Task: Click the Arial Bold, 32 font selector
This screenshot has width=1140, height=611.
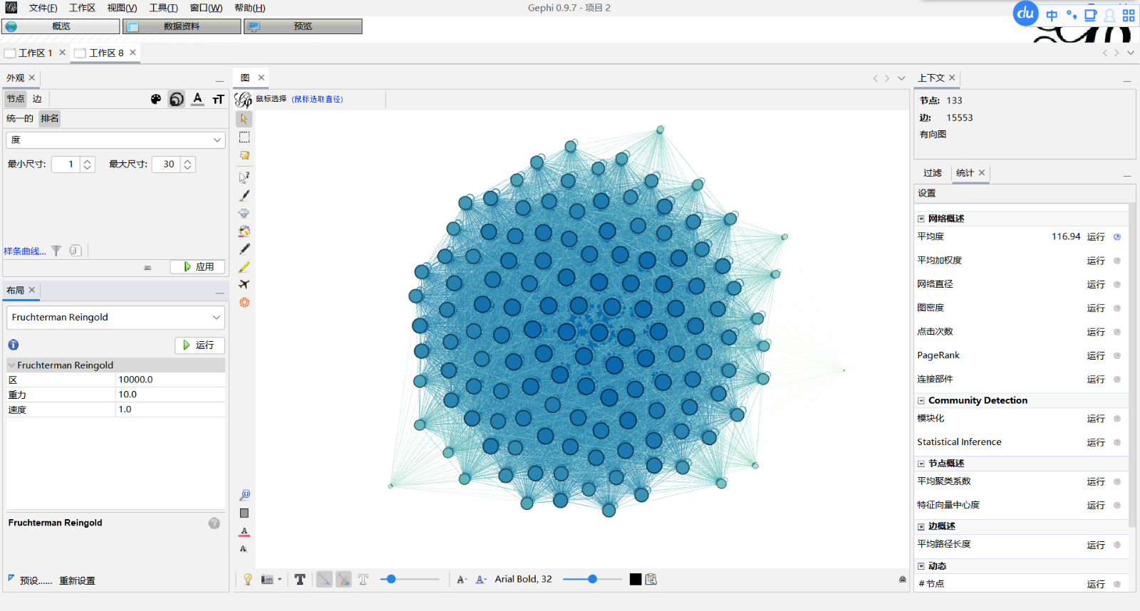Action: [x=523, y=579]
